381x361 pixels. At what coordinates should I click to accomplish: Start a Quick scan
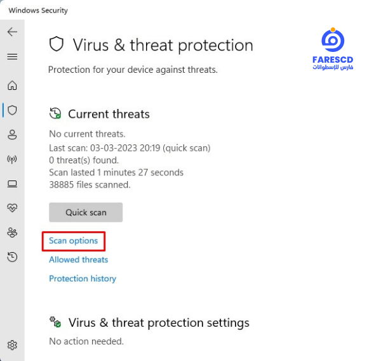[x=86, y=212]
